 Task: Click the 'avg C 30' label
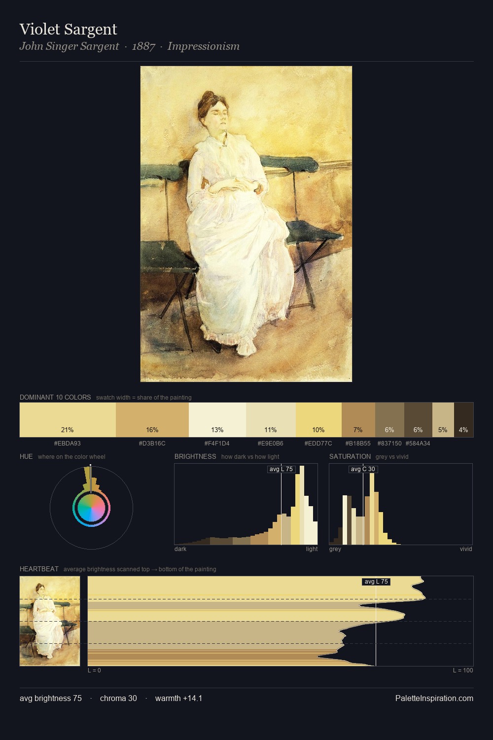pyautogui.click(x=363, y=469)
